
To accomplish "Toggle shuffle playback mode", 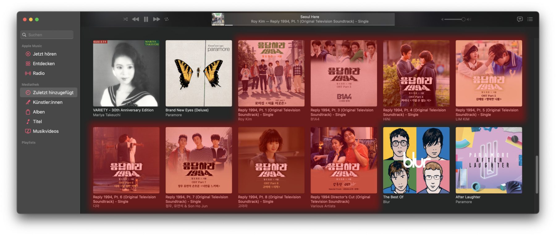I will [x=125, y=19].
